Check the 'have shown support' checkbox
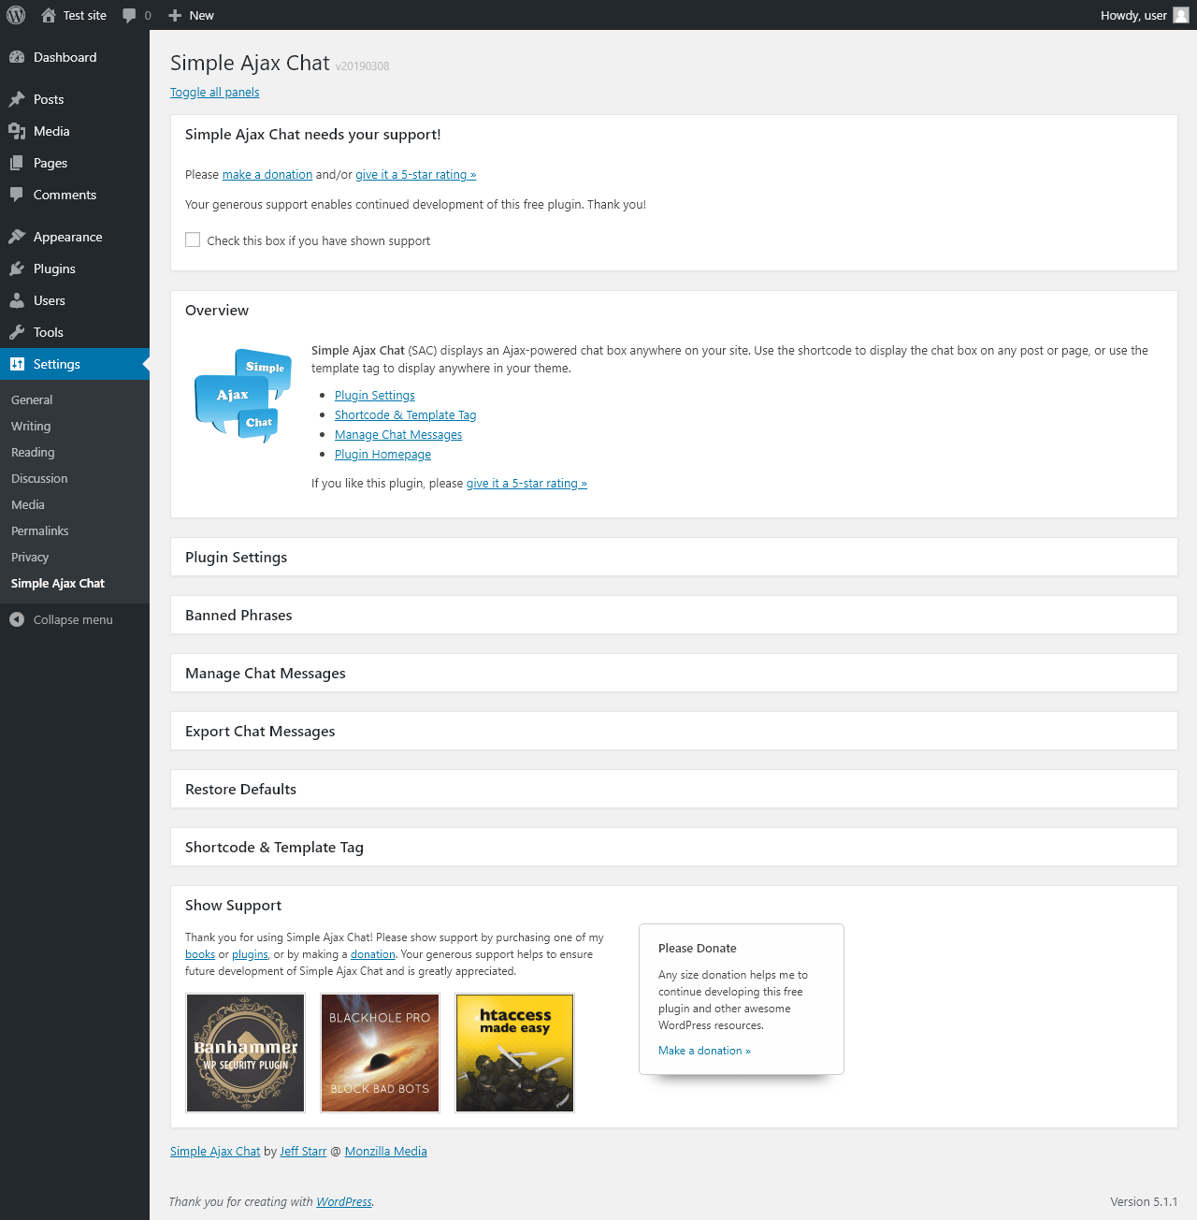Viewport: 1197px width, 1220px height. pyautogui.click(x=193, y=240)
